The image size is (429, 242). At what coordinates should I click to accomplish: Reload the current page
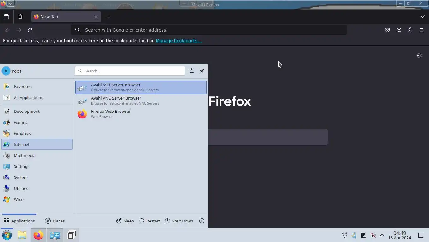click(30, 30)
